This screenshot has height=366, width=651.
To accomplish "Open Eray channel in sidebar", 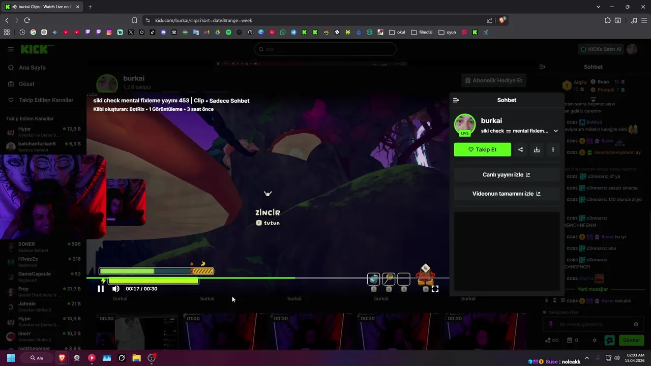I will click(x=43, y=292).
